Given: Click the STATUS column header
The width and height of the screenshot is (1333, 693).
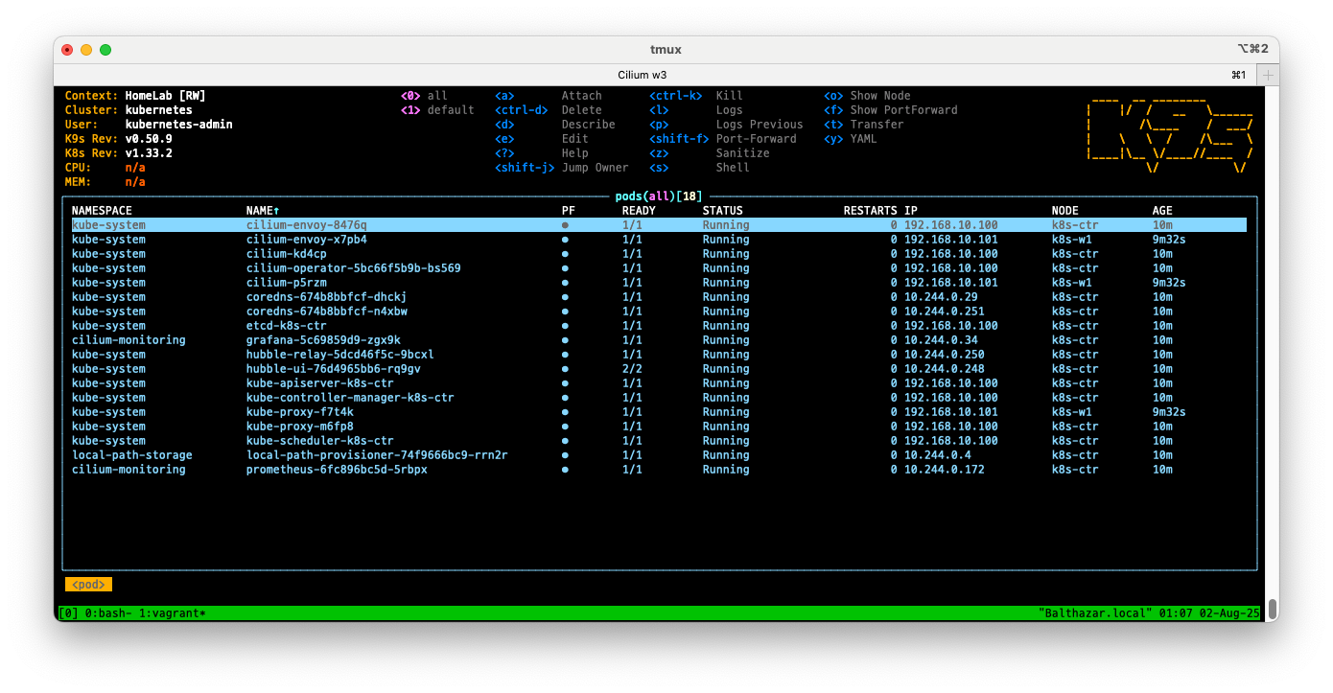Looking at the screenshot, I should click(x=722, y=211).
